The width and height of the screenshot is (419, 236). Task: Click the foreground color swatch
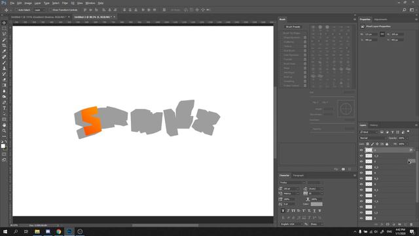point(3,146)
